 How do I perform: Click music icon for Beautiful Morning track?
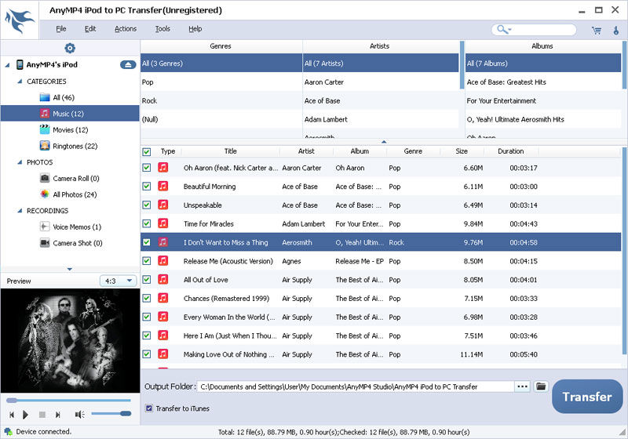pyautogui.click(x=162, y=186)
